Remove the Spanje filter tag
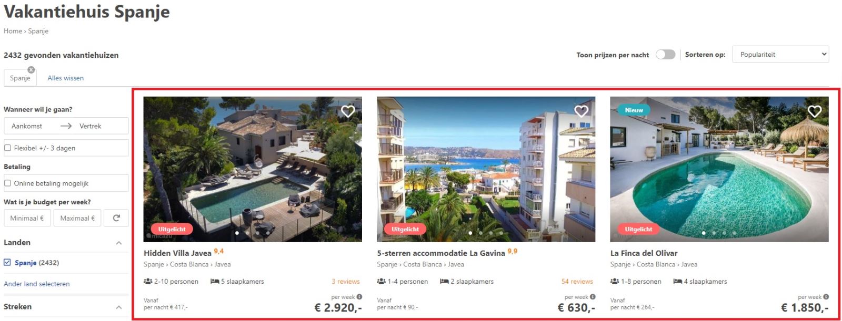Screen dimensions: 842x321 pyautogui.click(x=31, y=70)
